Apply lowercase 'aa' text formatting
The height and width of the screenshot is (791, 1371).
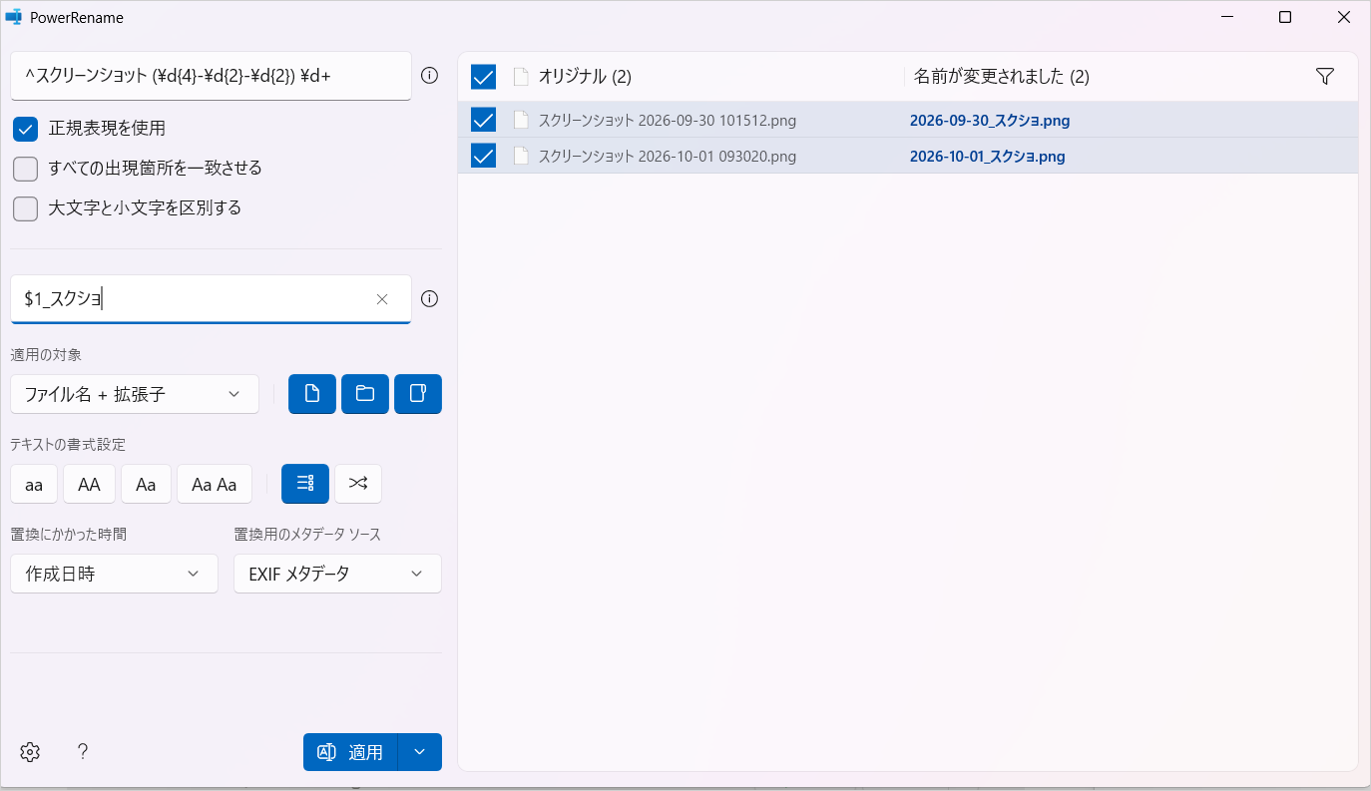[x=34, y=484]
